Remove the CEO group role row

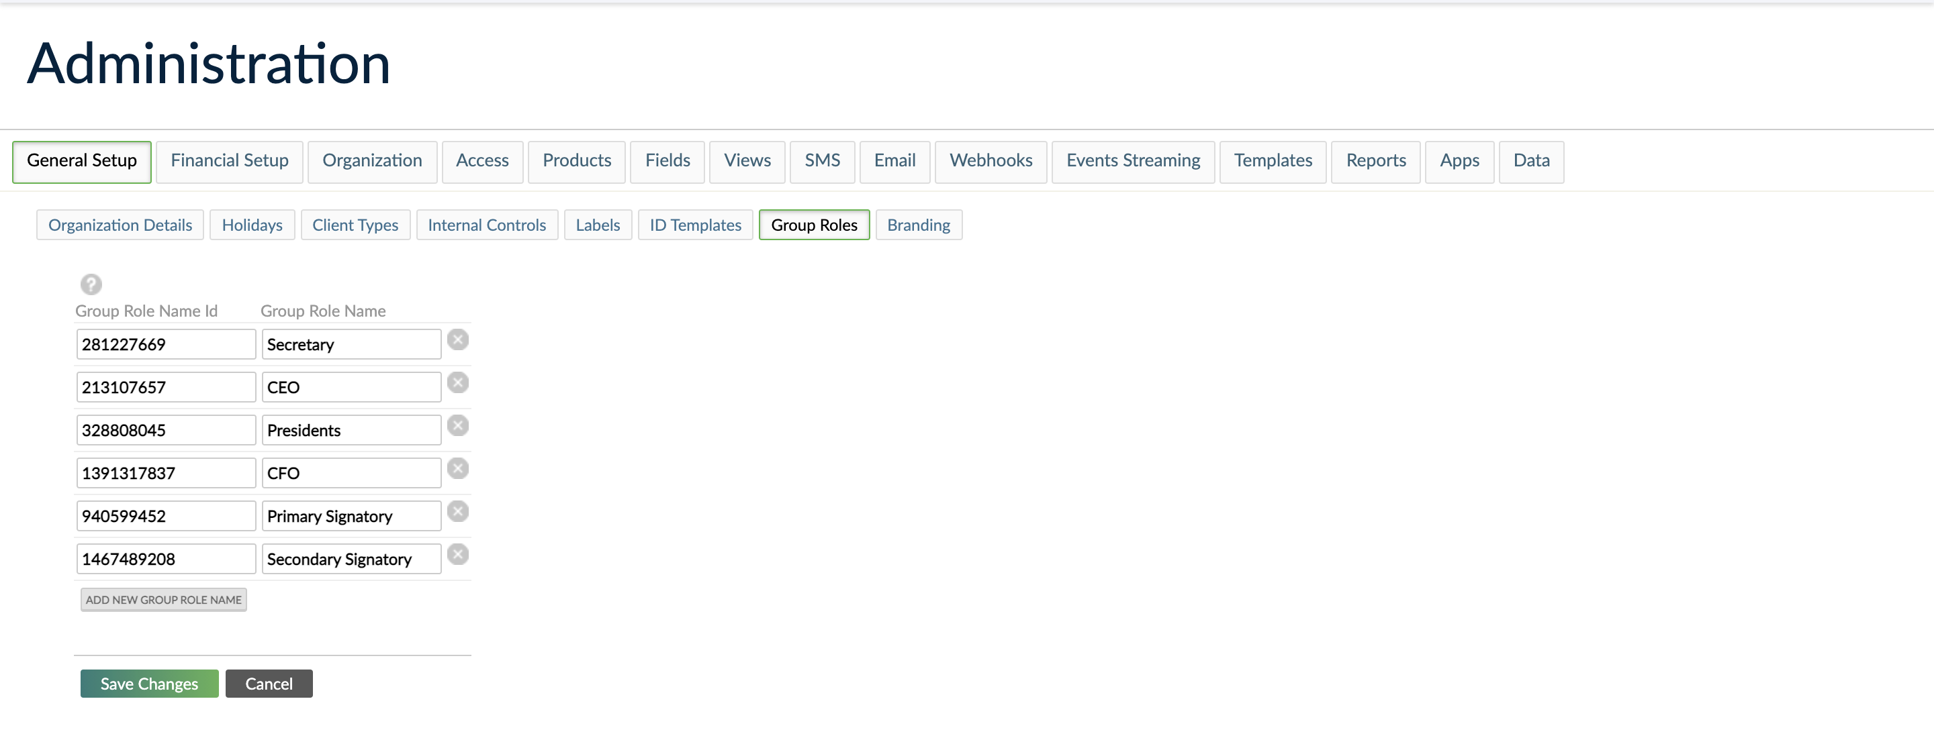coord(457,382)
